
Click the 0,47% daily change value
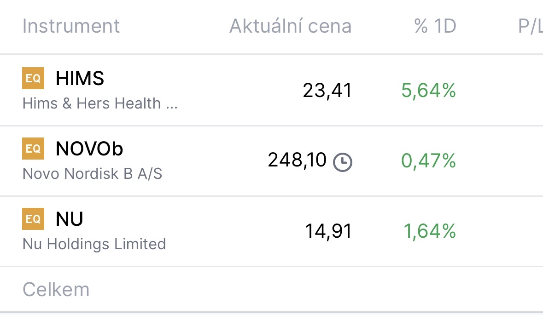(x=428, y=161)
